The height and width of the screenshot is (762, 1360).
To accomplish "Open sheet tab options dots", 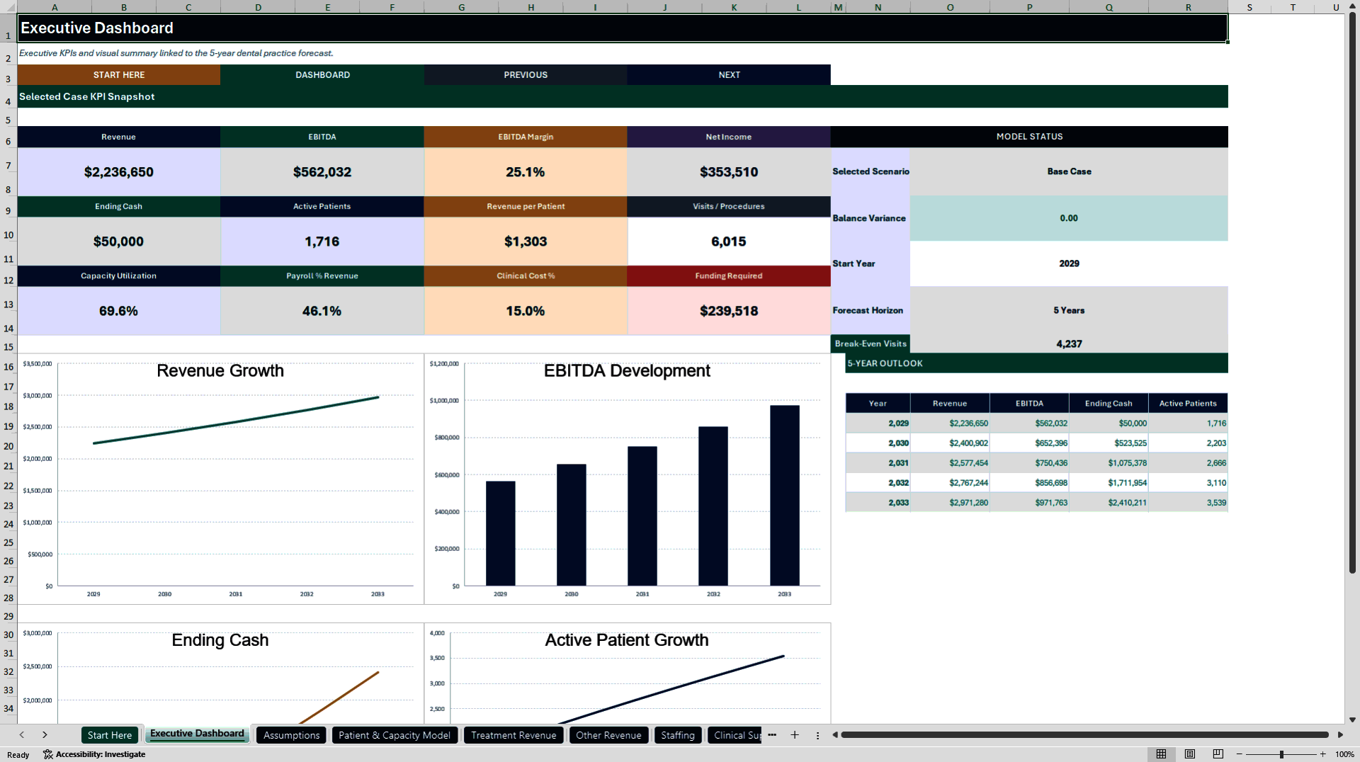I will coord(817,736).
